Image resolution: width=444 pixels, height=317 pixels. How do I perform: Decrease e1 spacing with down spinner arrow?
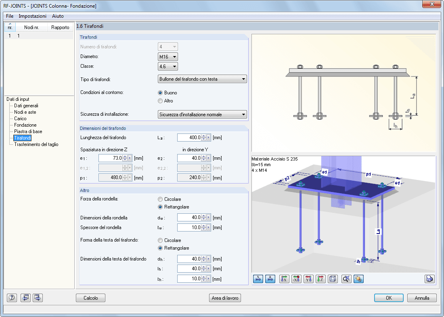pos(125,160)
